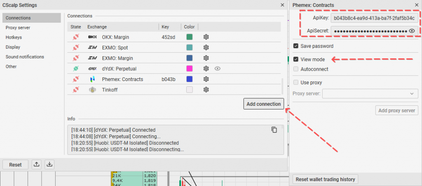Click the Reset button
The image size is (422, 186).
[15, 165]
